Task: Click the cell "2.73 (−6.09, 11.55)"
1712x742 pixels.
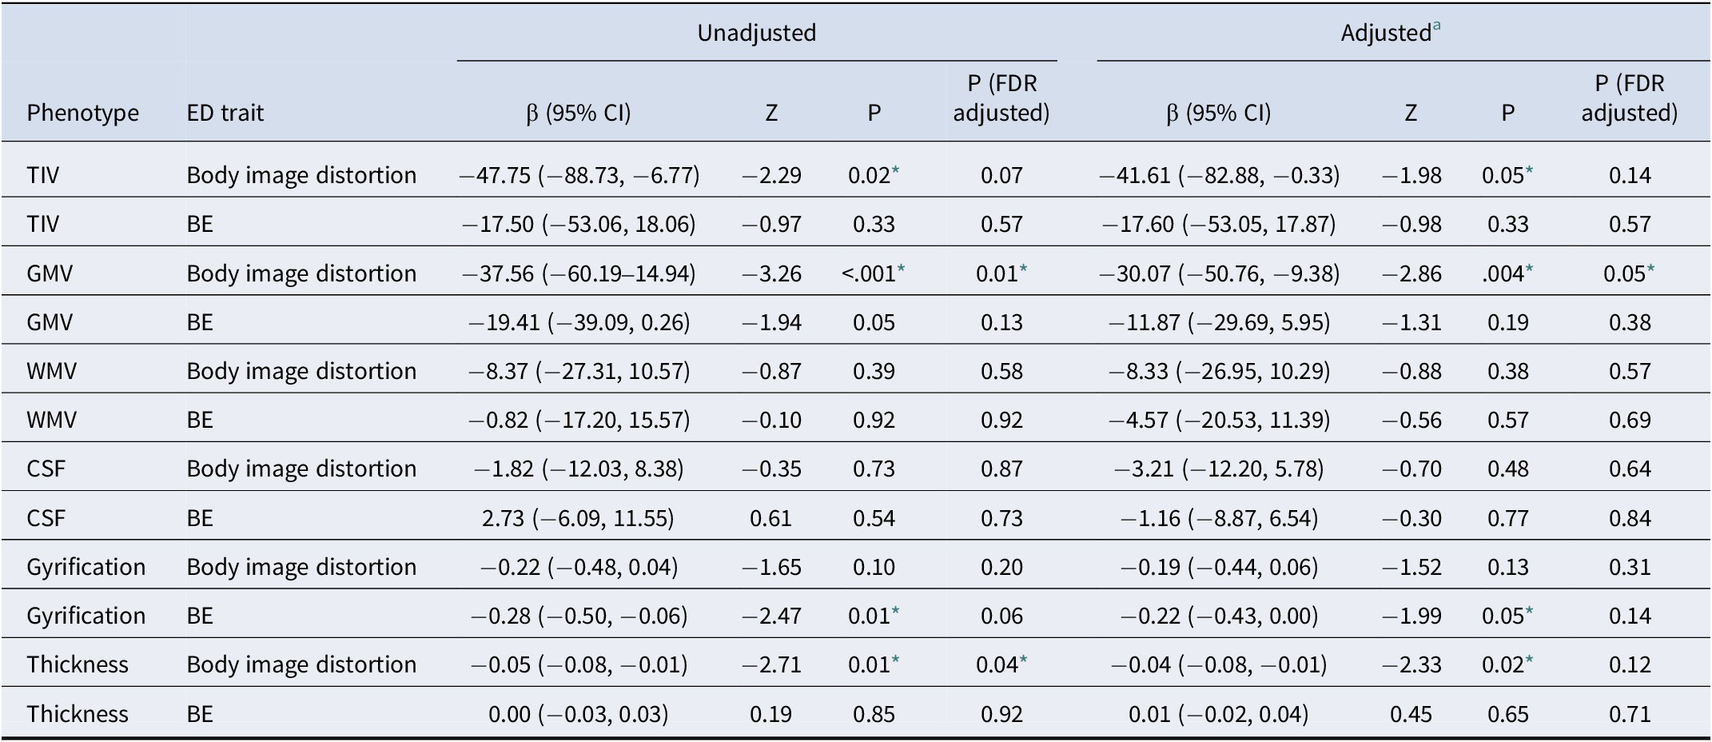Action: 578,518
